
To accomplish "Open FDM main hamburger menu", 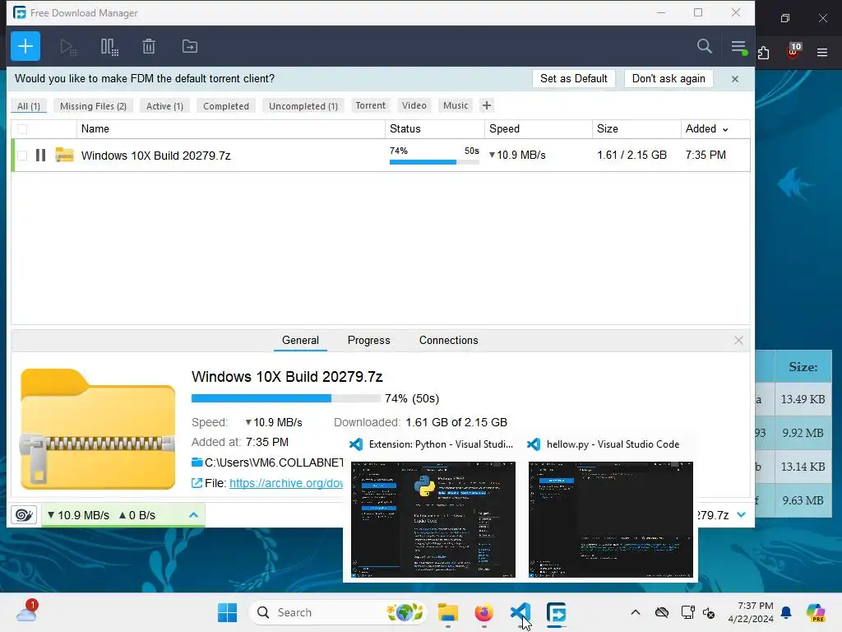I will point(738,47).
